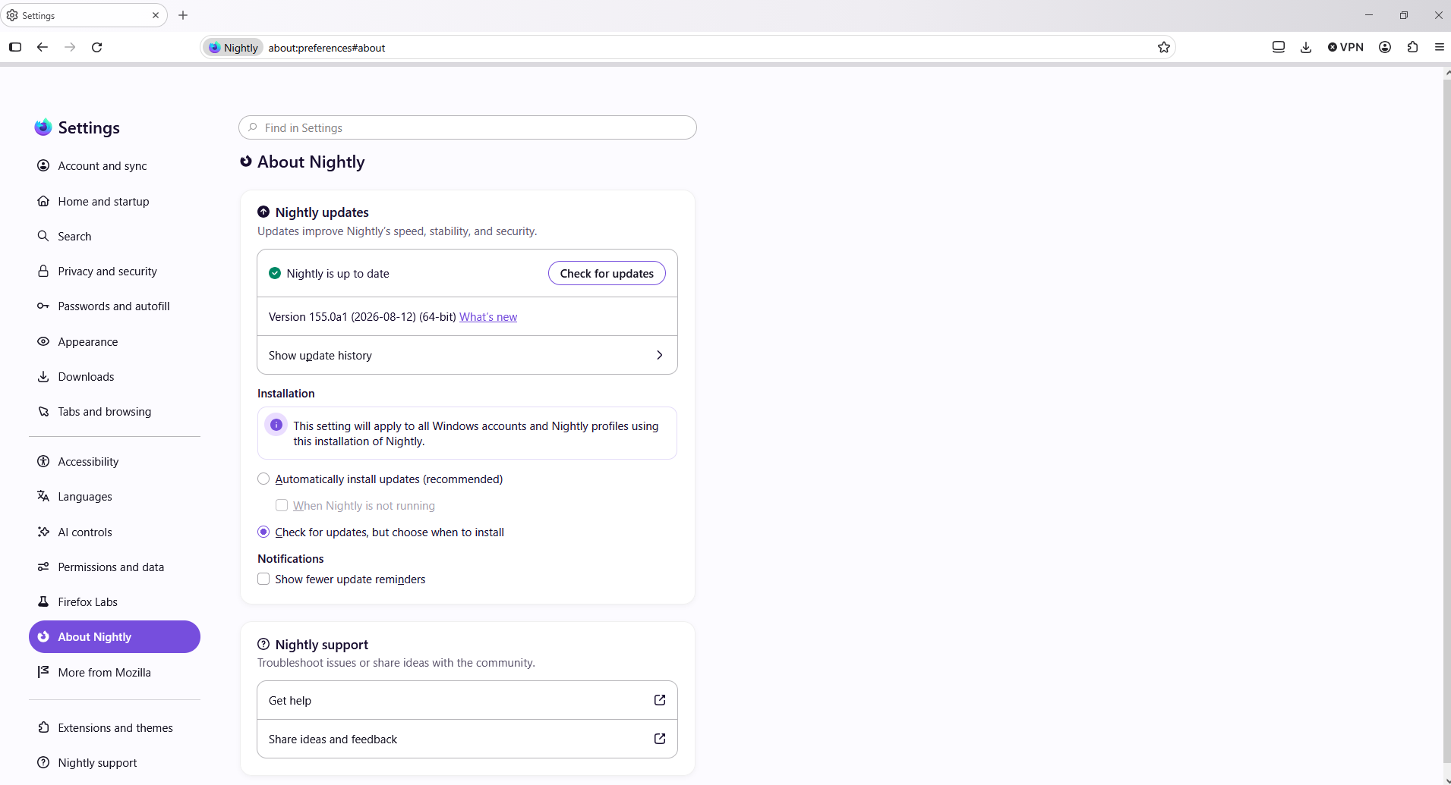Open the Extensions puzzle icon
This screenshot has width=1451, height=785.
(x=1412, y=47)
